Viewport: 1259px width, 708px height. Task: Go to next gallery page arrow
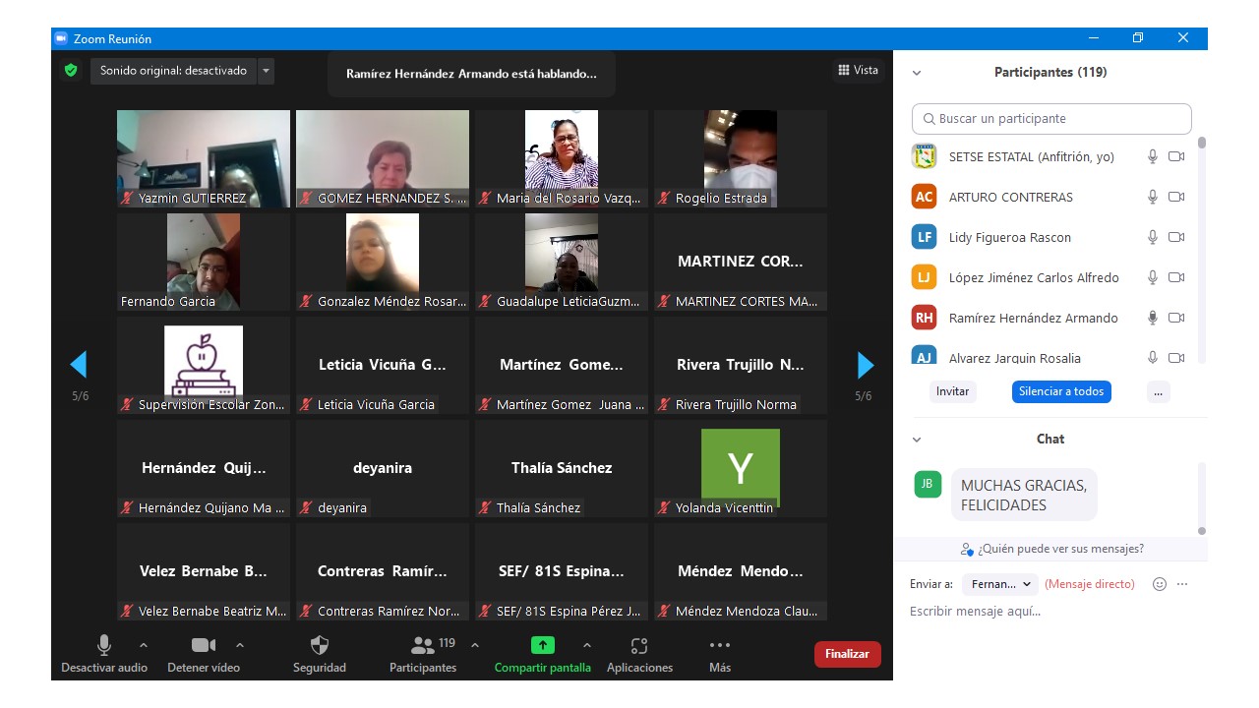866,365
